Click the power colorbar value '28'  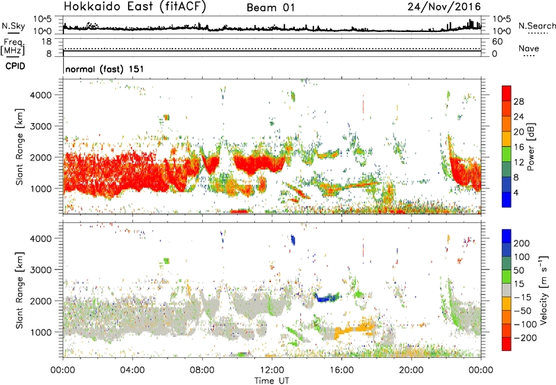point(518,101)
